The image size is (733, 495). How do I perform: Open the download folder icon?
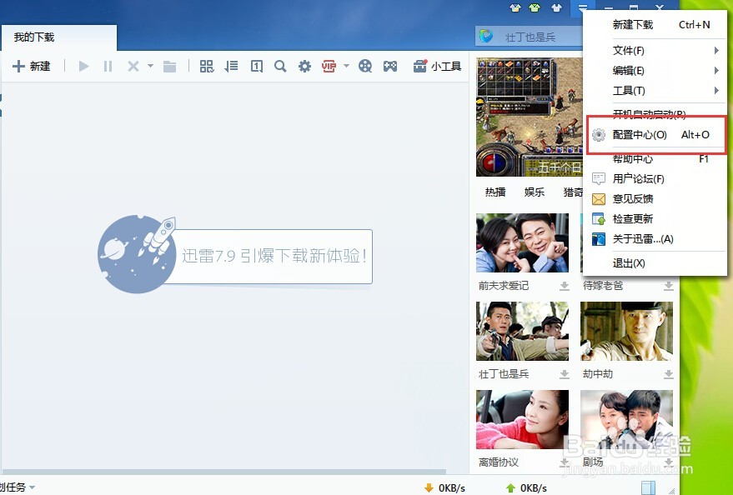169,67
